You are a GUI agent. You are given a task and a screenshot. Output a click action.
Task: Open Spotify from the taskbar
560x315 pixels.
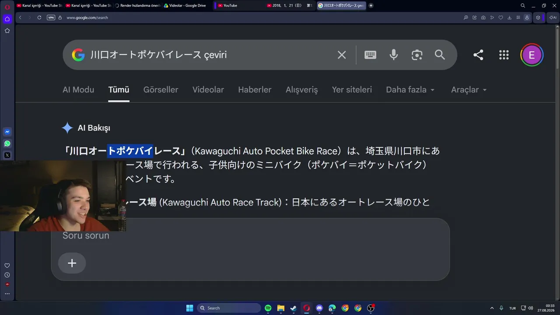[268, 308]
